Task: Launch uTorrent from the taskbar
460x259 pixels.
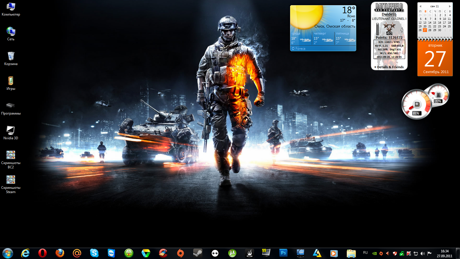Action: pos(232,253)
